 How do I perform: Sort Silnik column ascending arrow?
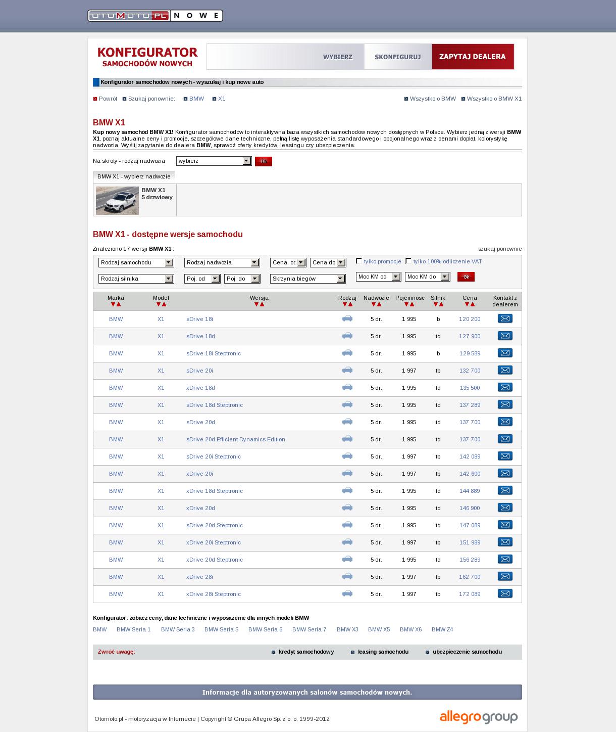point(441,304)
